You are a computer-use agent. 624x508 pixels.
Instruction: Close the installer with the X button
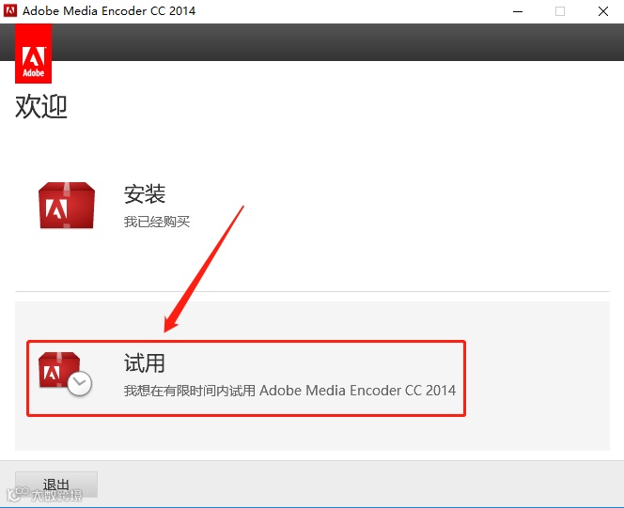[x=603, y=11]
